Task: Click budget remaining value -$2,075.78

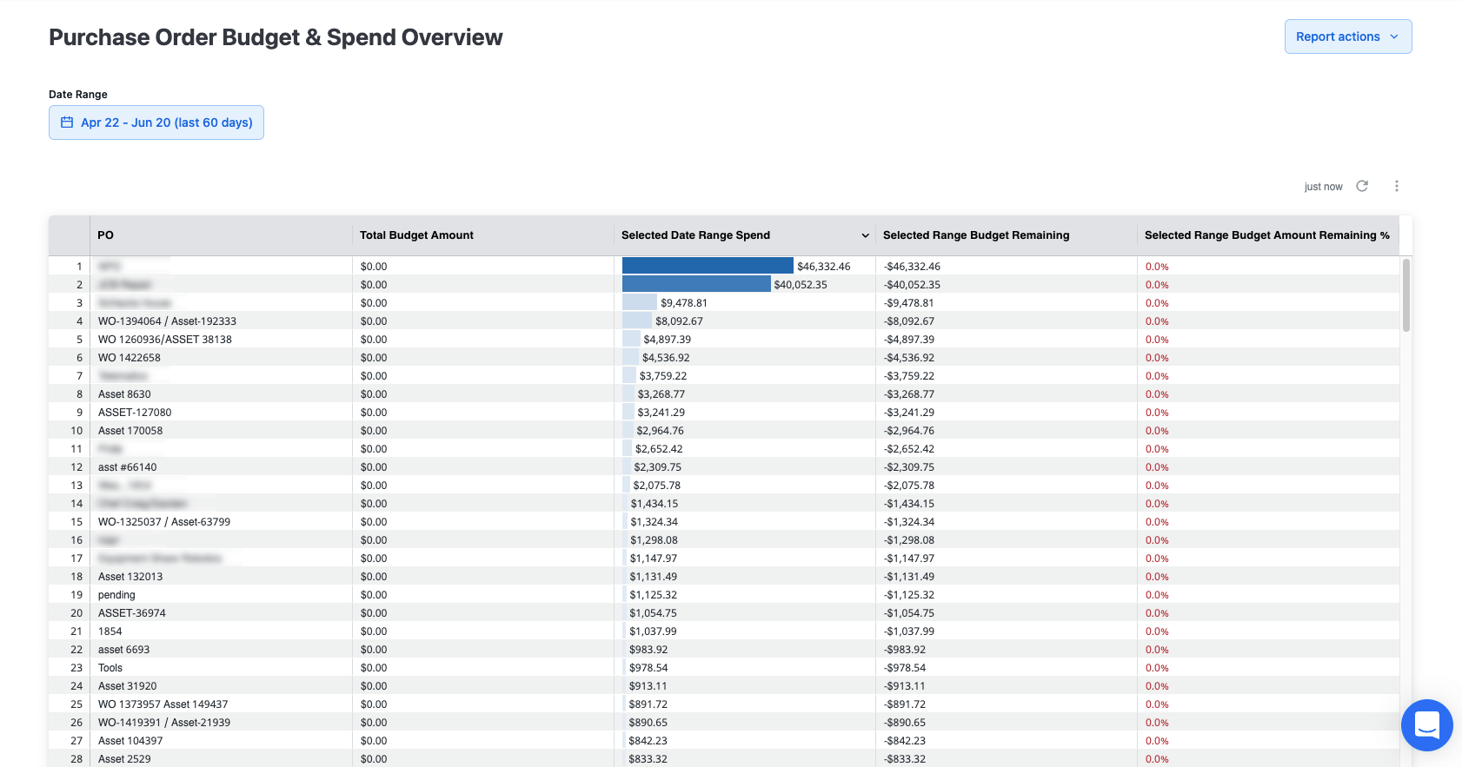Action: (x=909, y=486)
